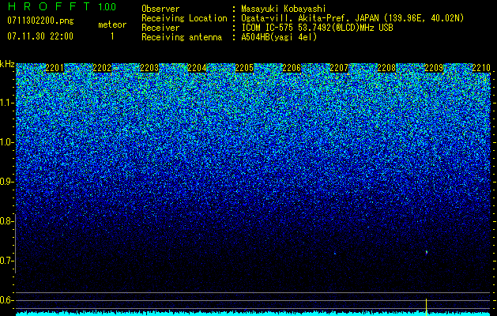497x316 pixels.
Task: Click the 2202 time marker
Action: tap(102, 68)
